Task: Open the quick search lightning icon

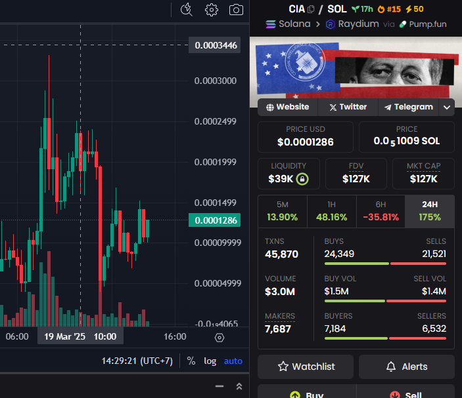Action: [x=186, y=10]
